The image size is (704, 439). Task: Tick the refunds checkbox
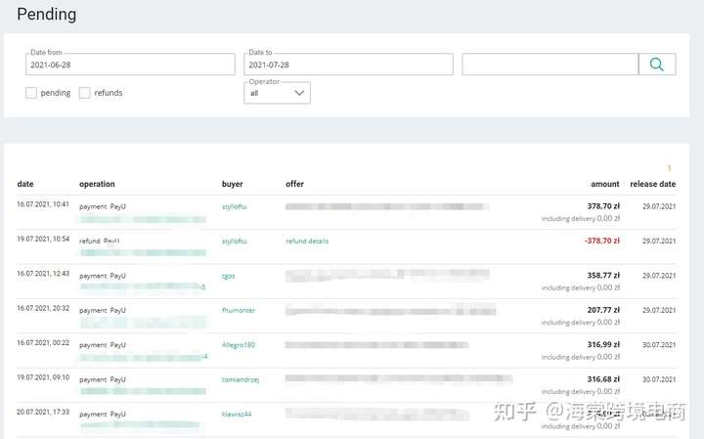tap(84, 93)
